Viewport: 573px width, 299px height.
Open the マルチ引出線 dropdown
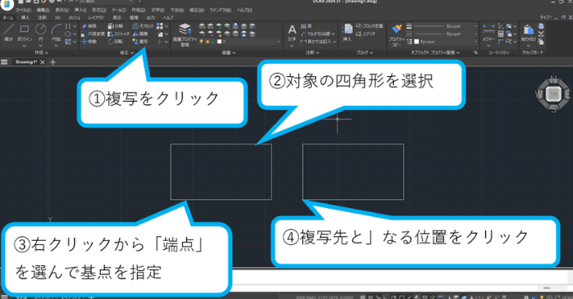point(333,34)
